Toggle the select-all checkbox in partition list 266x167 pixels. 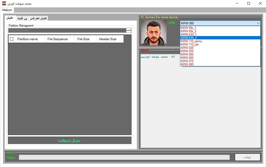click(11, 39)
